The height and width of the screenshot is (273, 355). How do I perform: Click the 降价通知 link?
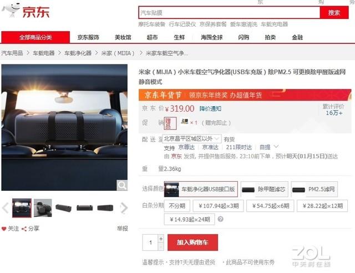point(210,109)
